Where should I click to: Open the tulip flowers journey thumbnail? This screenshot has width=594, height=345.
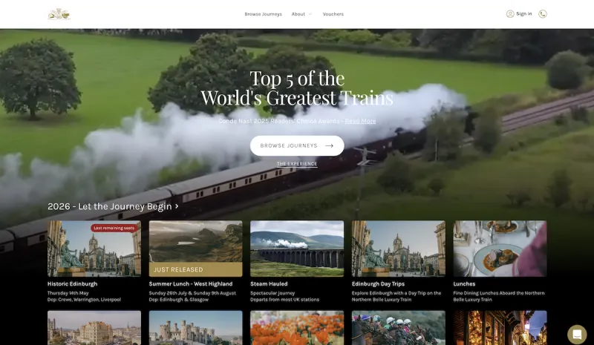click(297, 327)
